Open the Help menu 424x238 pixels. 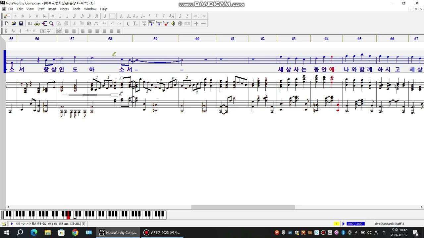coord(103,9)
